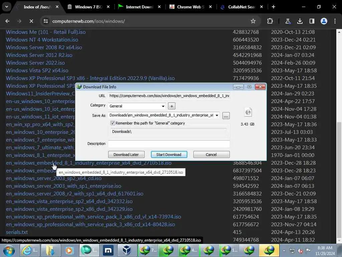Open the tab search chevron
Image resolution: width=342 pixels, height=257 pixels.
(7, 7)
